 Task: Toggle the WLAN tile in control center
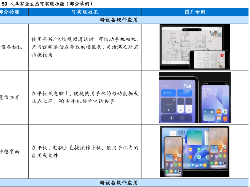[x=168, y=93]
